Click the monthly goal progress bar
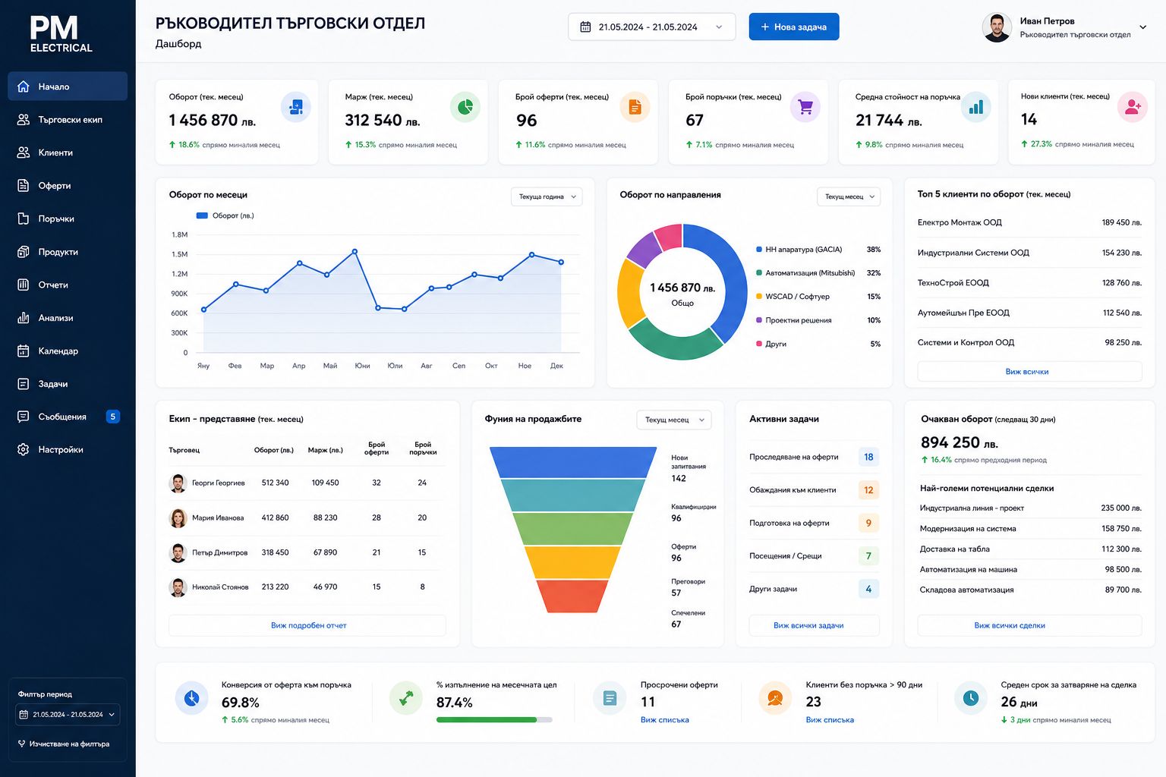 (x=494, y=719)
